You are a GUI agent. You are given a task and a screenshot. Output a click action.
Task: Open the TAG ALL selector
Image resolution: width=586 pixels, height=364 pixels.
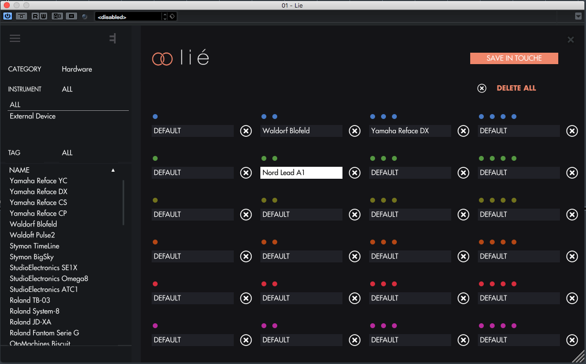click(x=67, y=153)
